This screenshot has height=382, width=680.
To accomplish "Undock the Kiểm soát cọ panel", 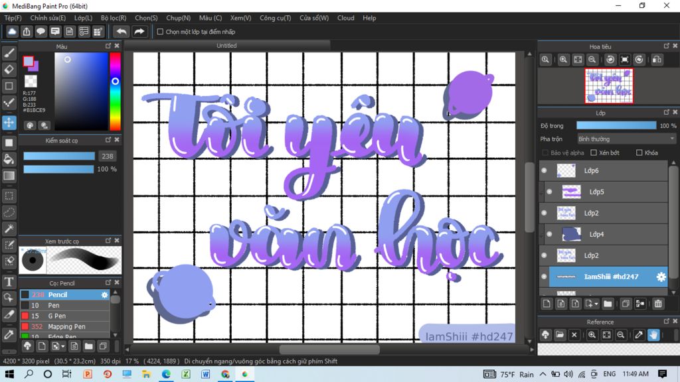I will click(108, 140).
